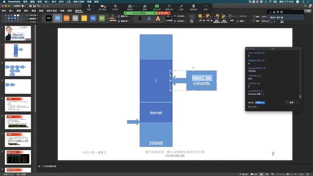Expand the shape fill dropdown arrow
Image resolution: width=313 pixels, height=176 pixels.
[x=115, y=17]
